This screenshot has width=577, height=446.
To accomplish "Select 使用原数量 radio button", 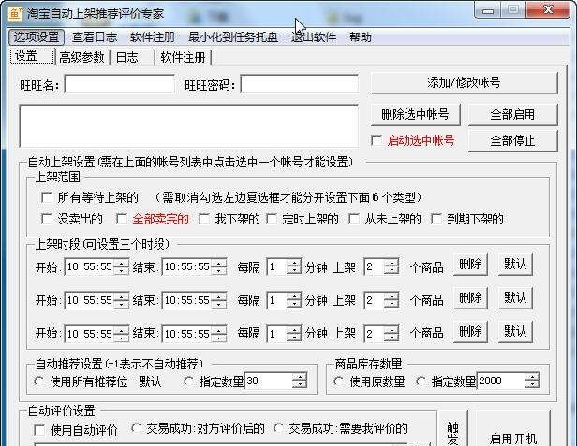I will click(x=338, y=381).
